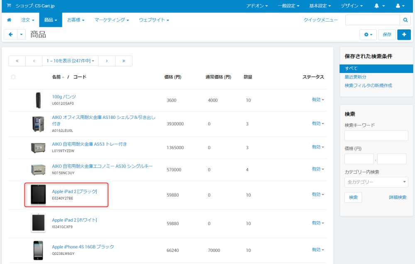
Task: Open the マーケティング tab menu
Action: (x=112, y=20)
